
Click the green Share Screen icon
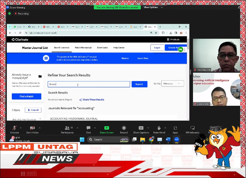tap(107, 128)
